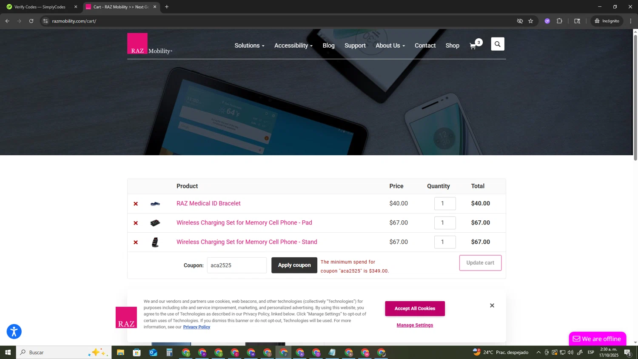Click the RAZ Mobility logo
The image size is (638, 359).
pyautogui.click(x=149, y=44)
